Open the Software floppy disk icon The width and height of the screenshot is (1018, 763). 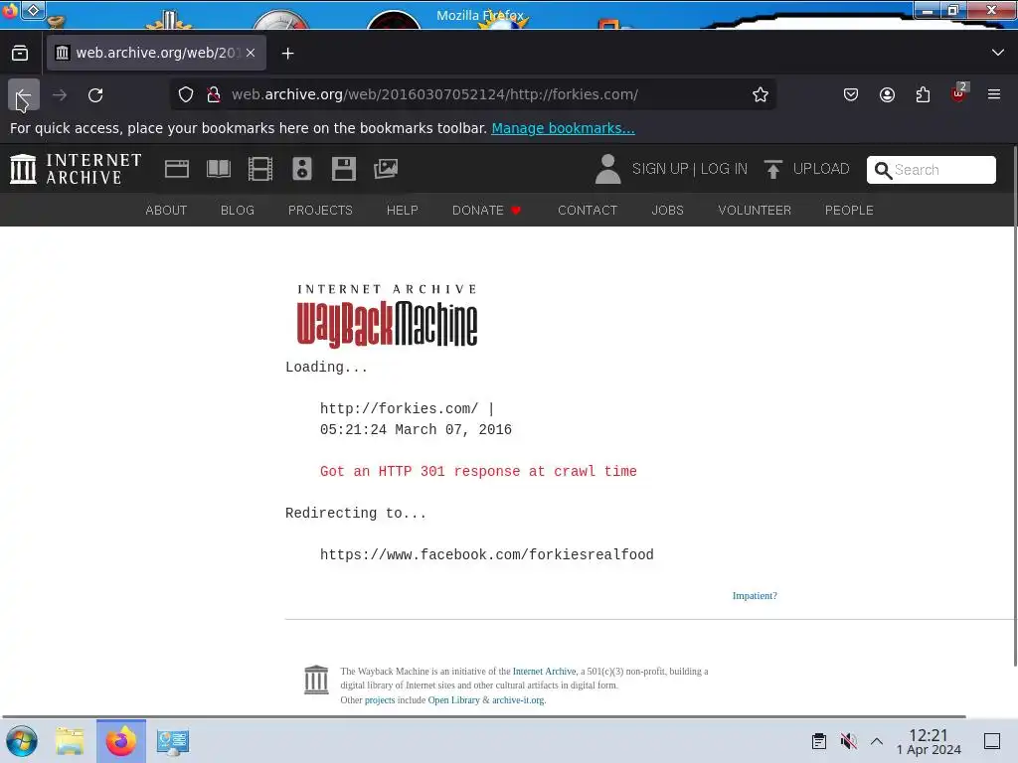click(x=343, y=169)
